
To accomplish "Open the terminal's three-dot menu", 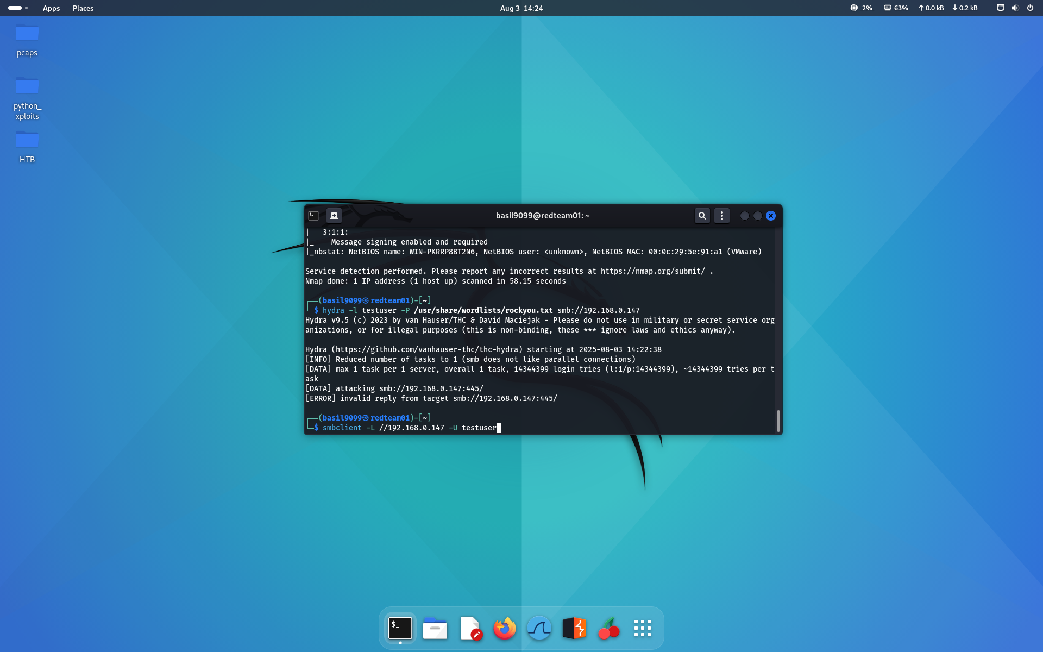I will click(722, 215).
